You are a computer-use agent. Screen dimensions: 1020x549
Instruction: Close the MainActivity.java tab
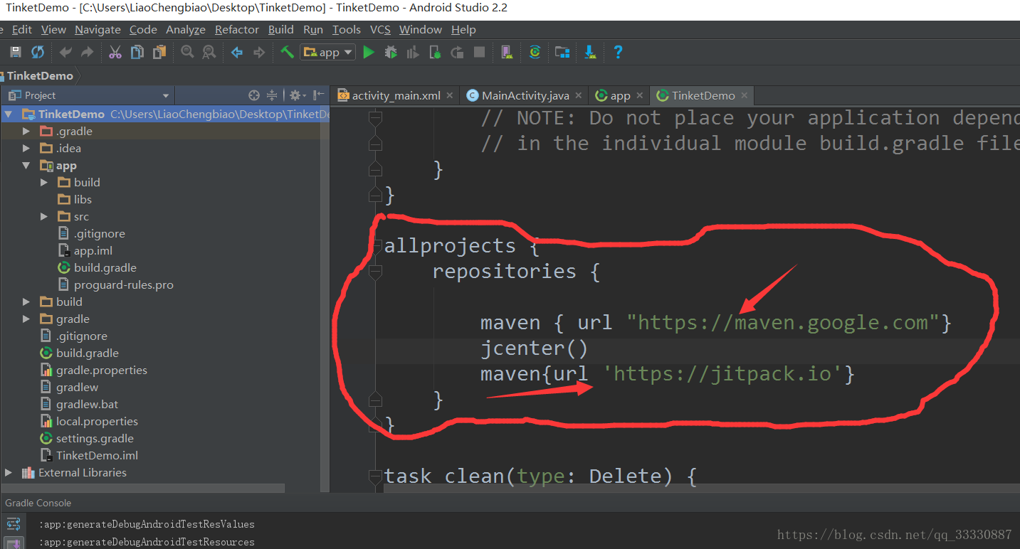click(579, 95)
